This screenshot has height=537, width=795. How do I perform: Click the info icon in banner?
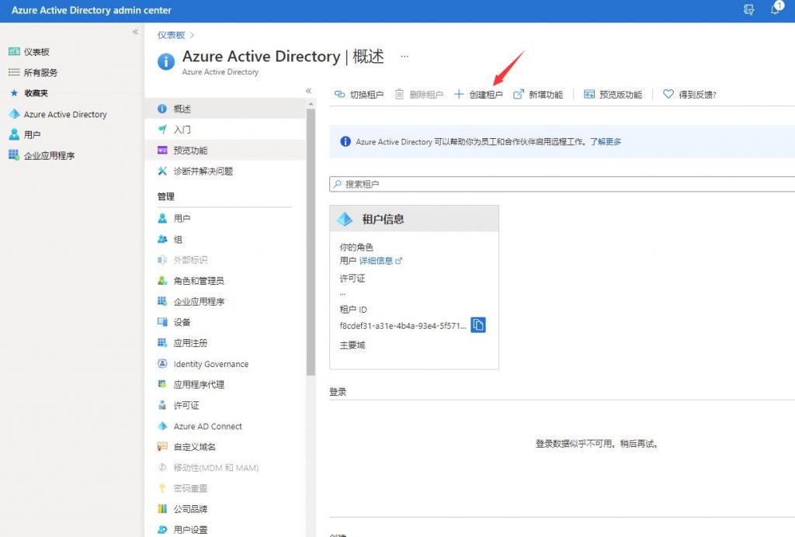pyautogui.click(x=345, y=141)
